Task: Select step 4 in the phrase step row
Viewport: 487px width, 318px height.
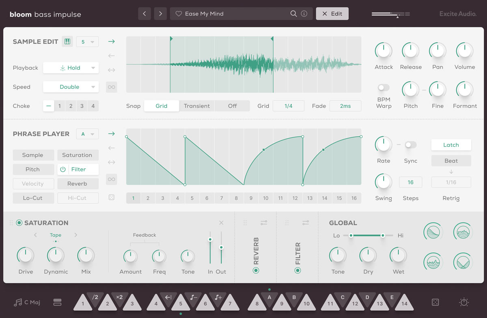Action: point(177,198)
